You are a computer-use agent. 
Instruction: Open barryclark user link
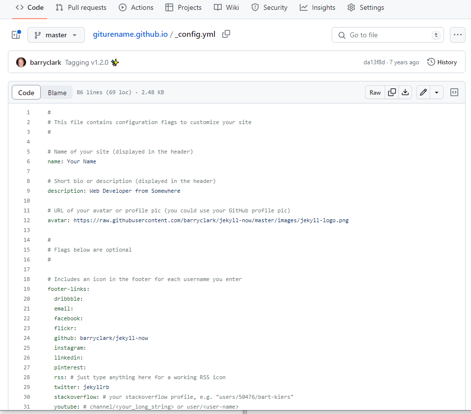[x=45, y=62]
